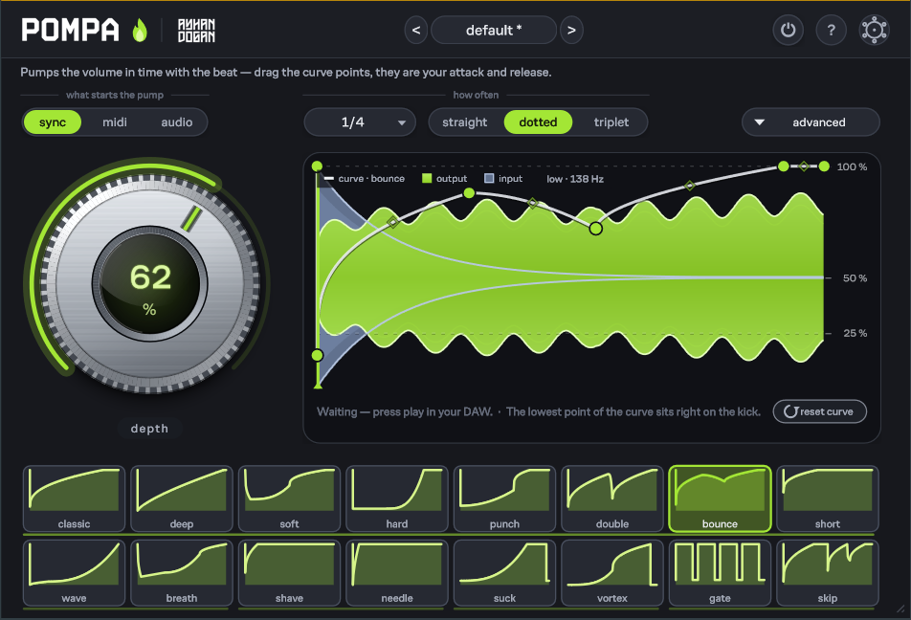This screenshot has width=911, height=620.
Task: Click the Pompa flame logo icon
Action: point(140,31)
